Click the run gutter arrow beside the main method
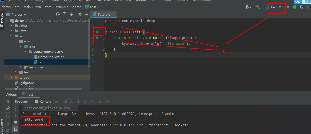The image size is (311, 134). point(97,38)
